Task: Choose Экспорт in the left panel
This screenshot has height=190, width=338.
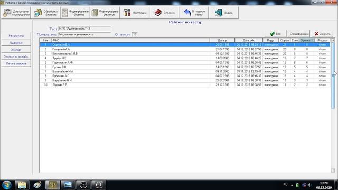Action: (16, 50)
